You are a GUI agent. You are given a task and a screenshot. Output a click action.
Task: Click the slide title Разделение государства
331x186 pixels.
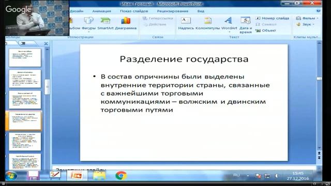point(184,59)
